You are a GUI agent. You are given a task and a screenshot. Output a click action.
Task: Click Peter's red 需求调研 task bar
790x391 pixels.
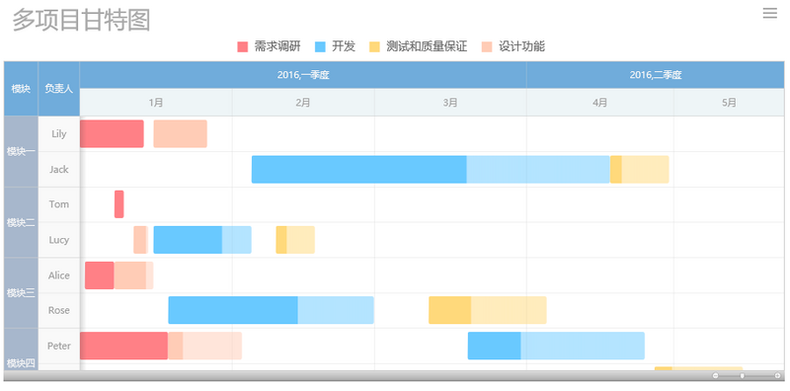point(124,347)
